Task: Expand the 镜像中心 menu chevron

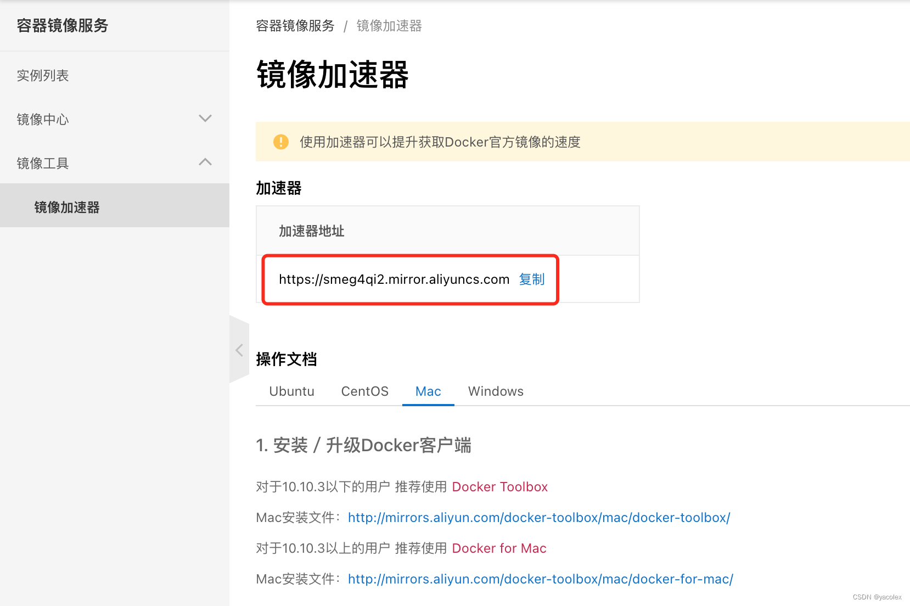Action: tap(205, 119)
